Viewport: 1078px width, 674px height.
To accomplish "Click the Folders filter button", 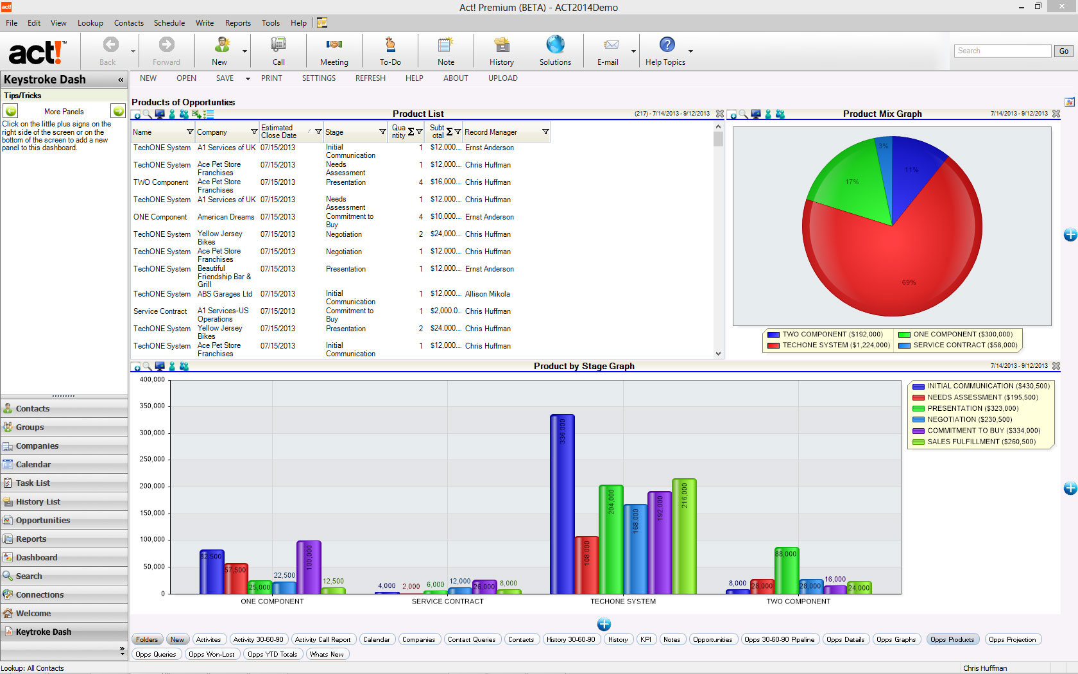I will 147,639.
